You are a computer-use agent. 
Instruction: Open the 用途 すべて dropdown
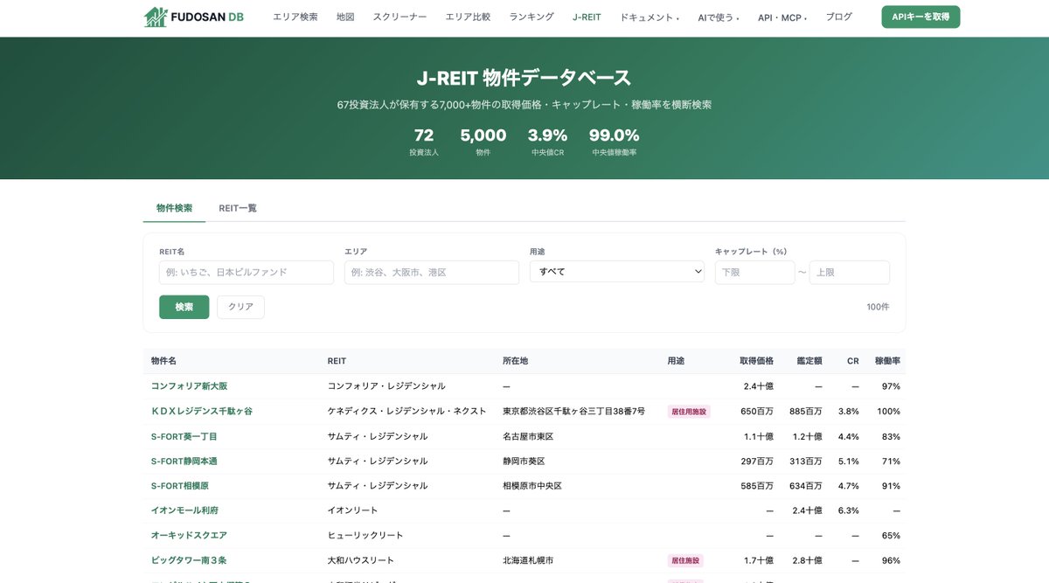(617, 272)
